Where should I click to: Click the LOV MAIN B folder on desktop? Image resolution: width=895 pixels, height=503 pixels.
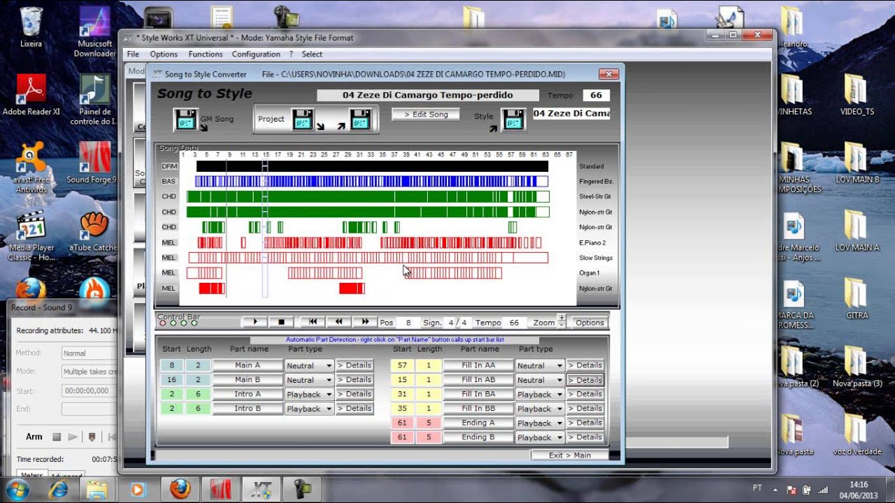[x=857, y=163]
